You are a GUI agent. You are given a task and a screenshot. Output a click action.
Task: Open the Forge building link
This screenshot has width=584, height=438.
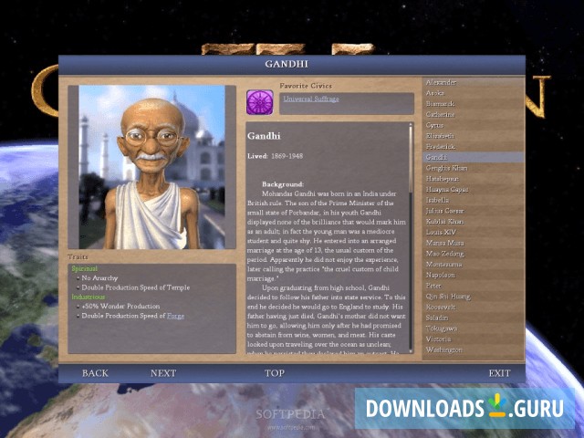point(175,316)
